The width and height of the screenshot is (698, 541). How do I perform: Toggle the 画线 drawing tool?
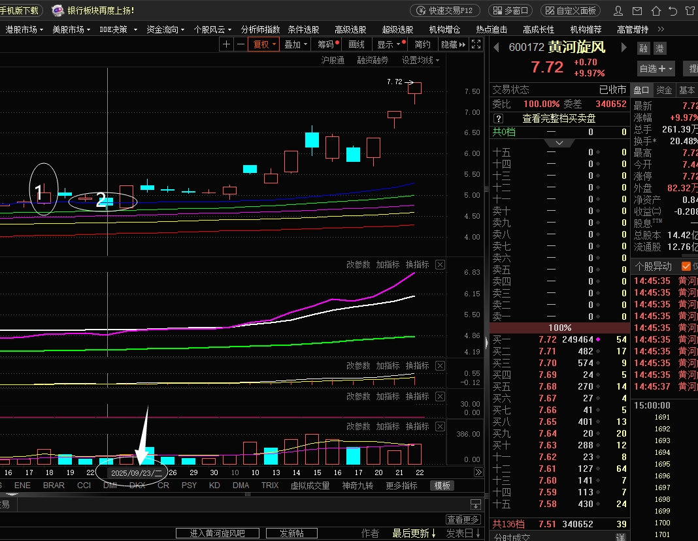[x=357, y=44]
